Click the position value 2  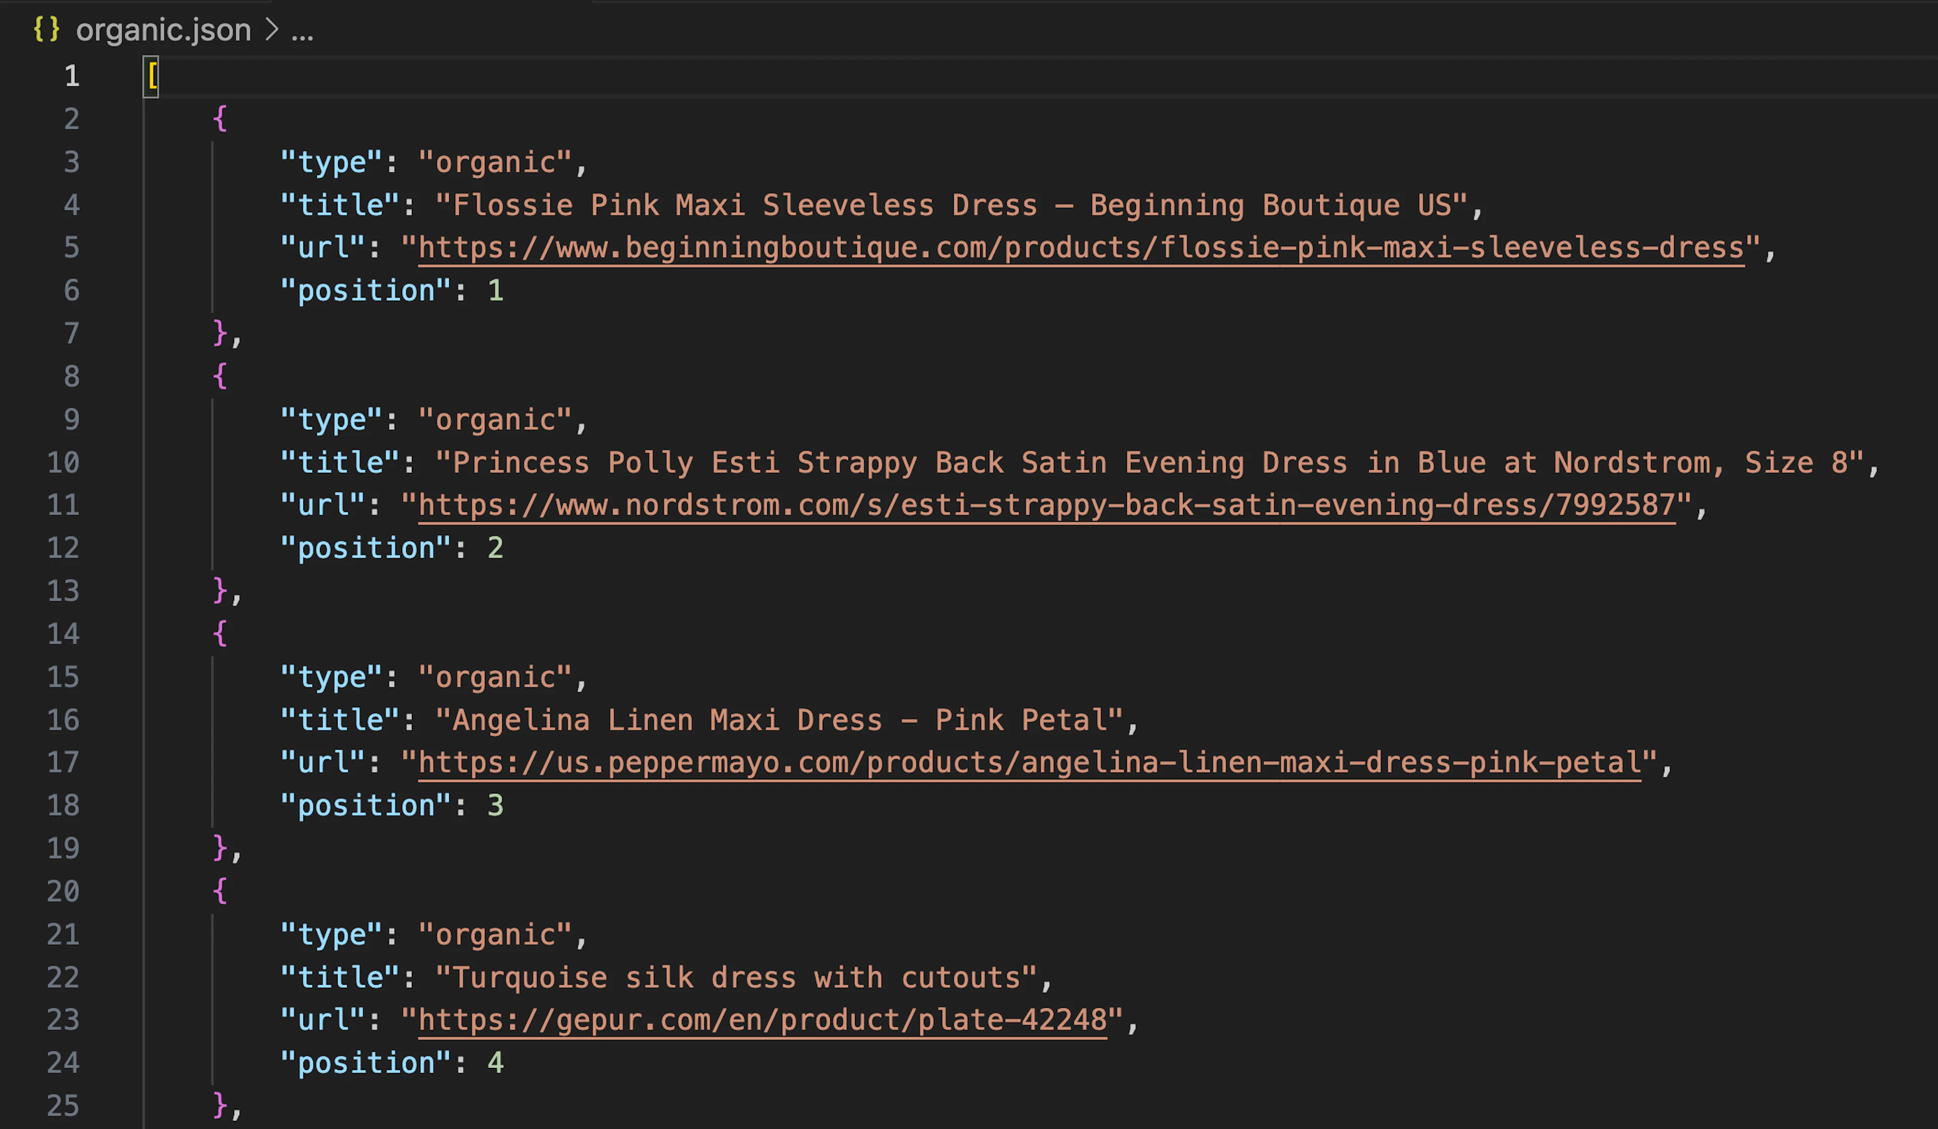[495, 548]
